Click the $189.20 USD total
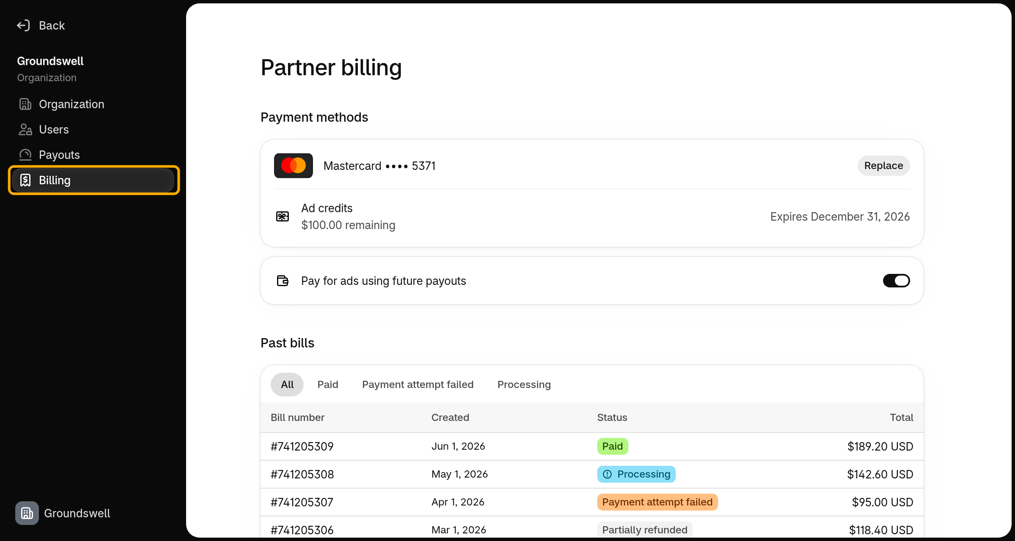Image resolution: width=1015 pixels, height=541 pixels. tap(880, 446)
